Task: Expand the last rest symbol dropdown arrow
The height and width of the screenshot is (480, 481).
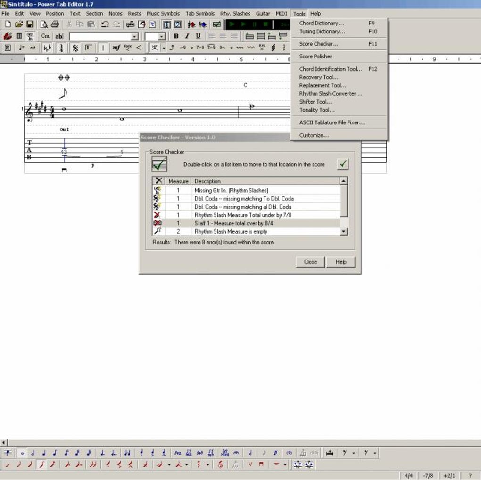Action: point(375,453)
